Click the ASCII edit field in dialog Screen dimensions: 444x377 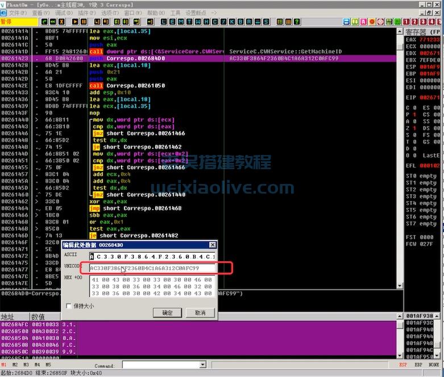click(151, 256)
